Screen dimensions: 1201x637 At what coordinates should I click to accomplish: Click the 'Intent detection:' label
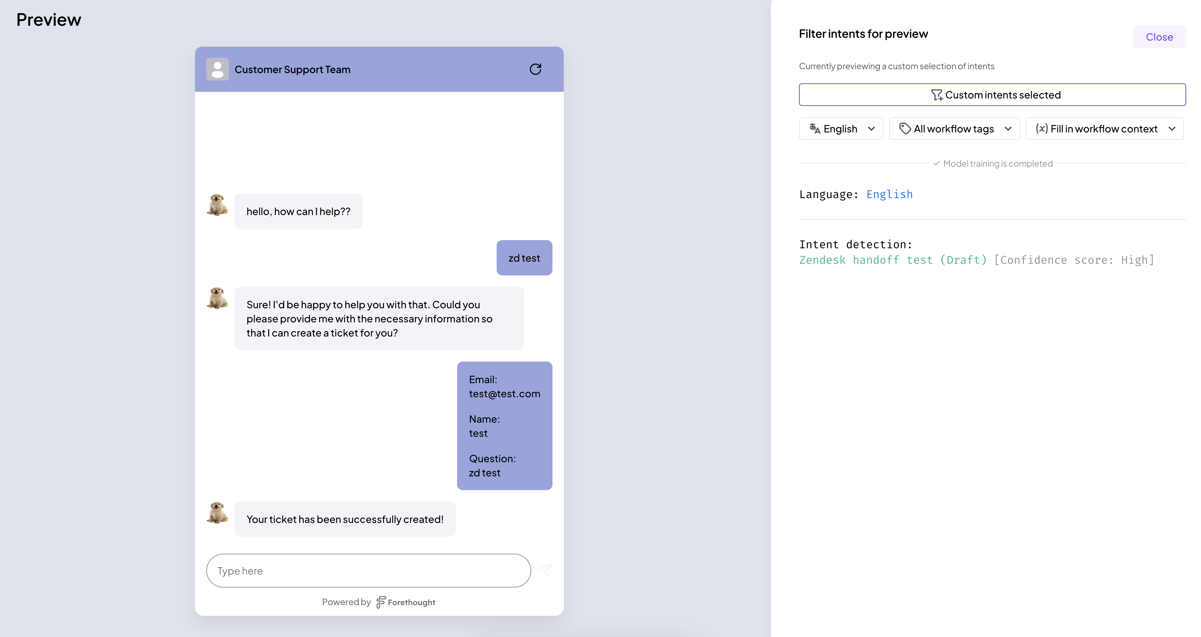pyautogui.click(x=856, y=245)
